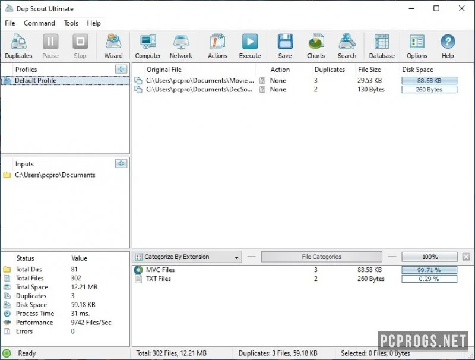Open the File menu
The width and height of the screenshot is (475, 360).
coord(10,23)
